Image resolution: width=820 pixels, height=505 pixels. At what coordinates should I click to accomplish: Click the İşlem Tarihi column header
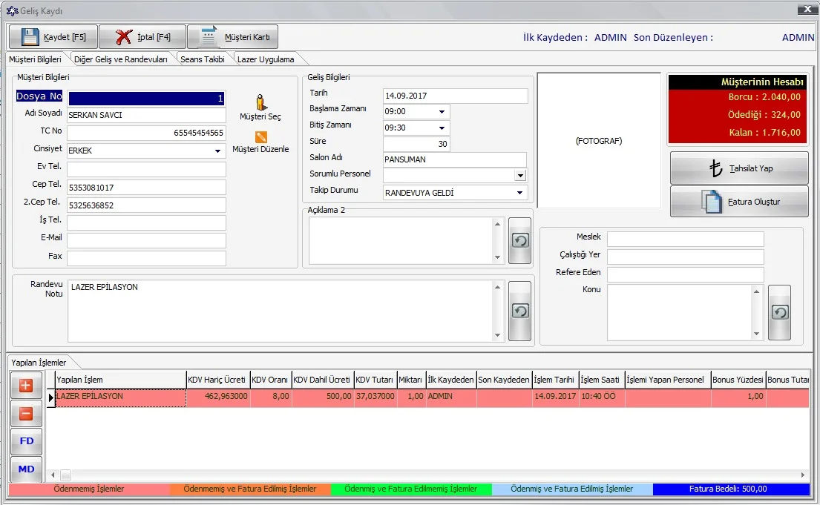pos(555,380)
